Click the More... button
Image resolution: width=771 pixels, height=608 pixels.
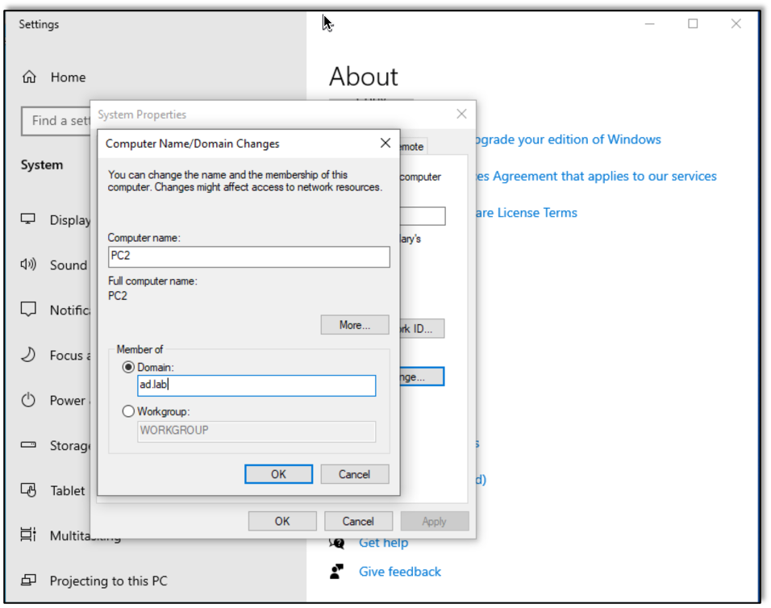[x=354, y=324]
